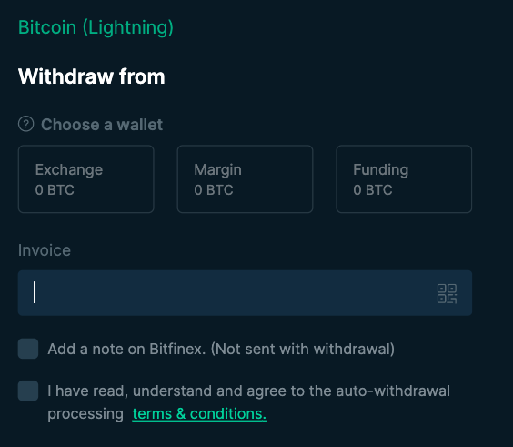
Task: Click the 0 BTC balance under Funding
Action: 373,190
